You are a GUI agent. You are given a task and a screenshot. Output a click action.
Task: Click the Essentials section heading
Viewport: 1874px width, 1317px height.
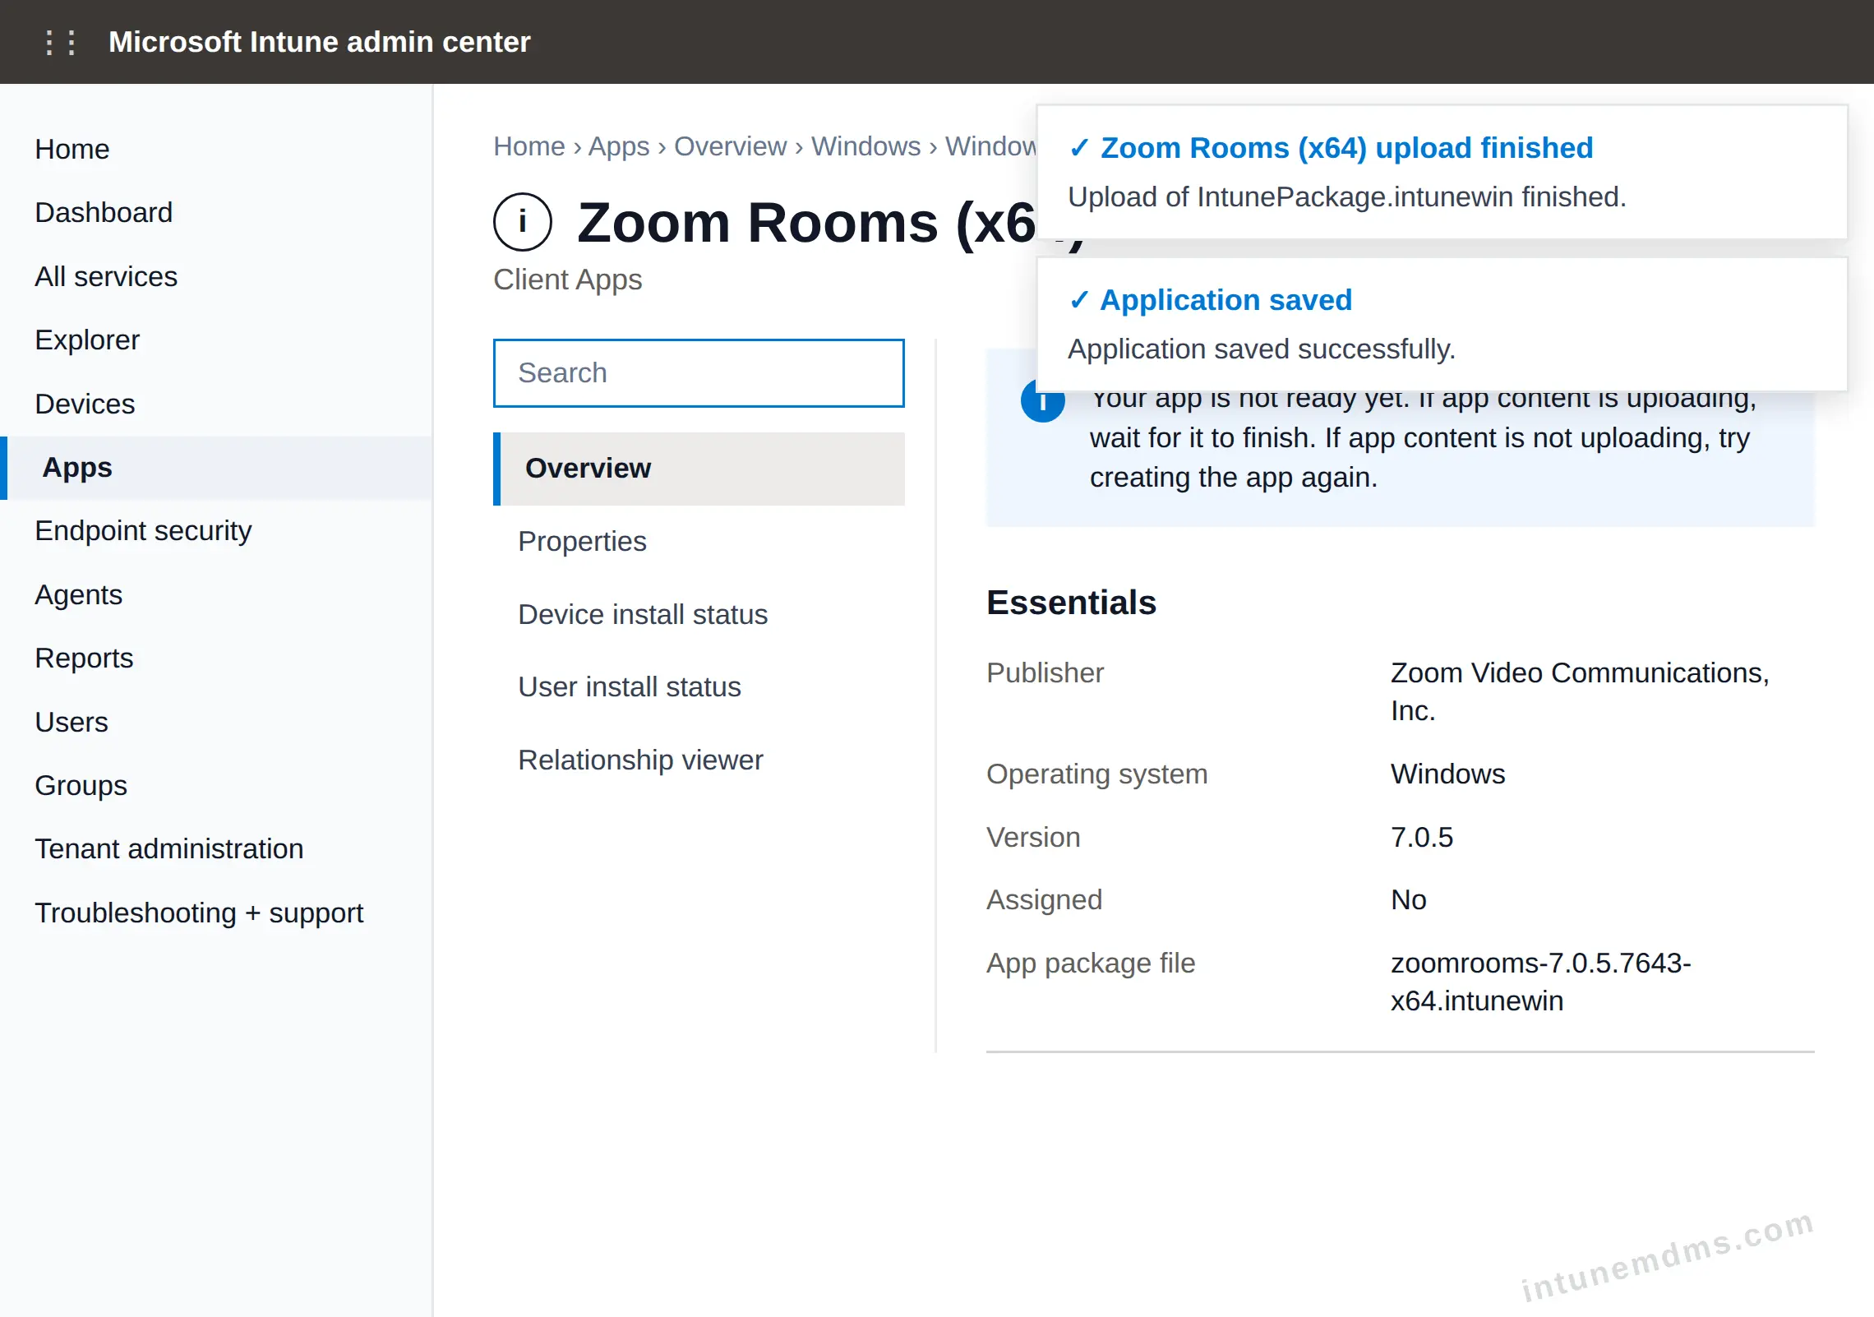click(1071, 603)
